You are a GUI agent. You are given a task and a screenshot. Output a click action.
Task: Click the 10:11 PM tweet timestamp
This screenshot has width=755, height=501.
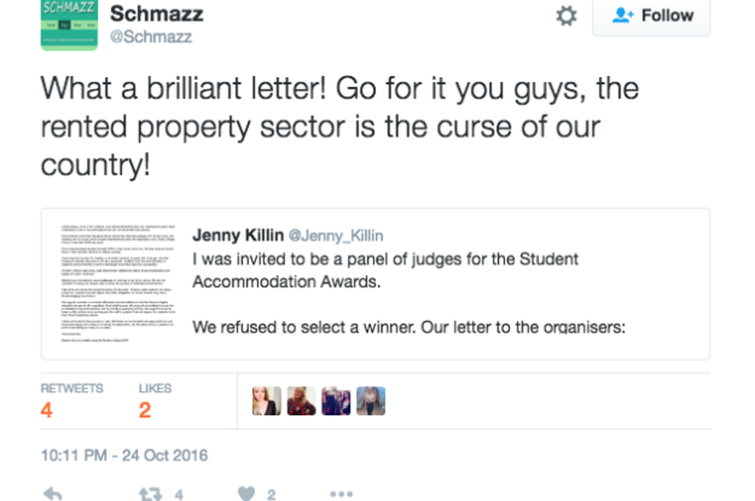coord(124,455)
